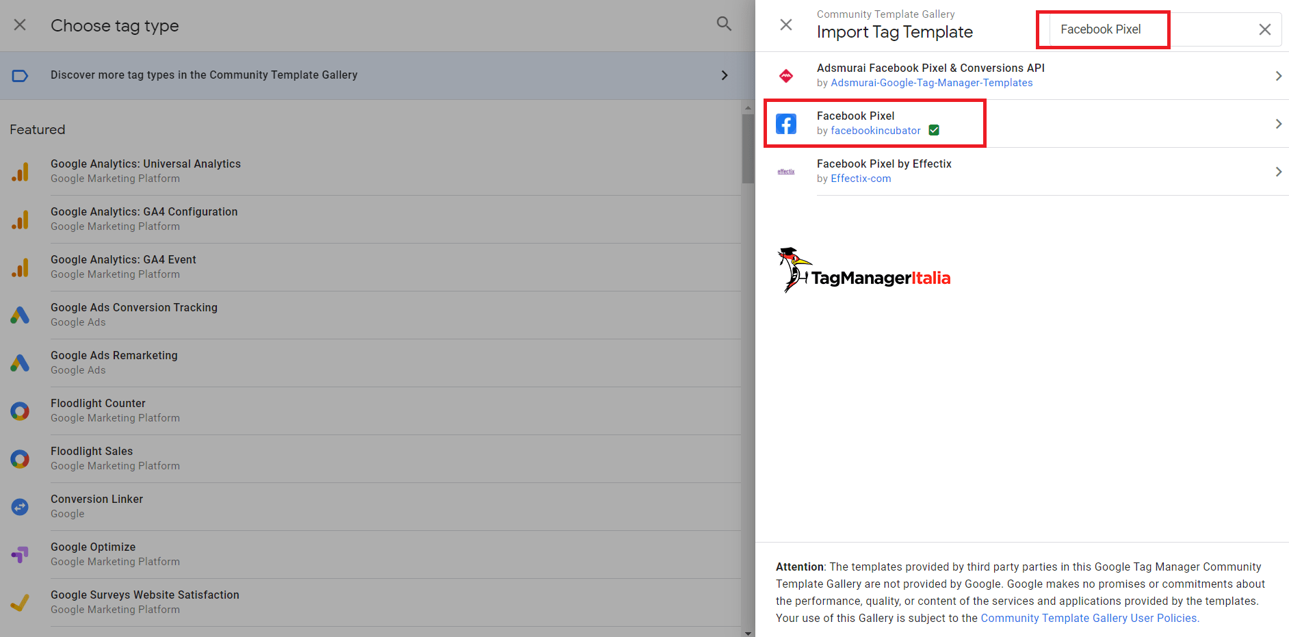Open facebookincubator author link
This screenshot has height=637, width=1289.
click(x=876, y=131)
